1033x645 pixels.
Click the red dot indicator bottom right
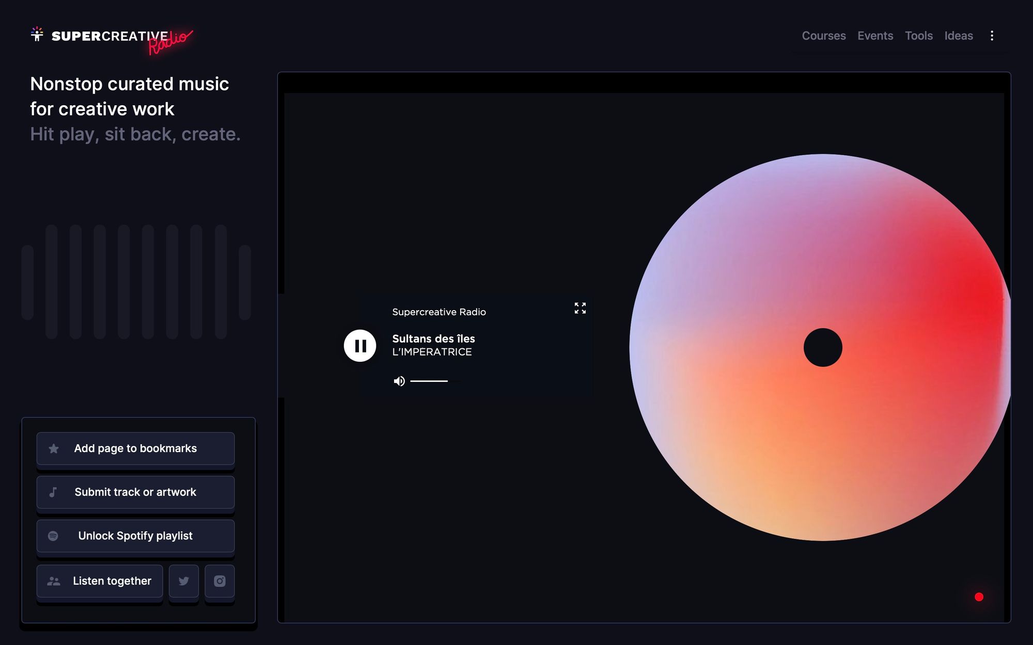point(979,596)
